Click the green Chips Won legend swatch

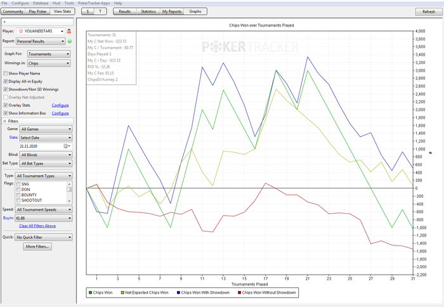(89, 293)
